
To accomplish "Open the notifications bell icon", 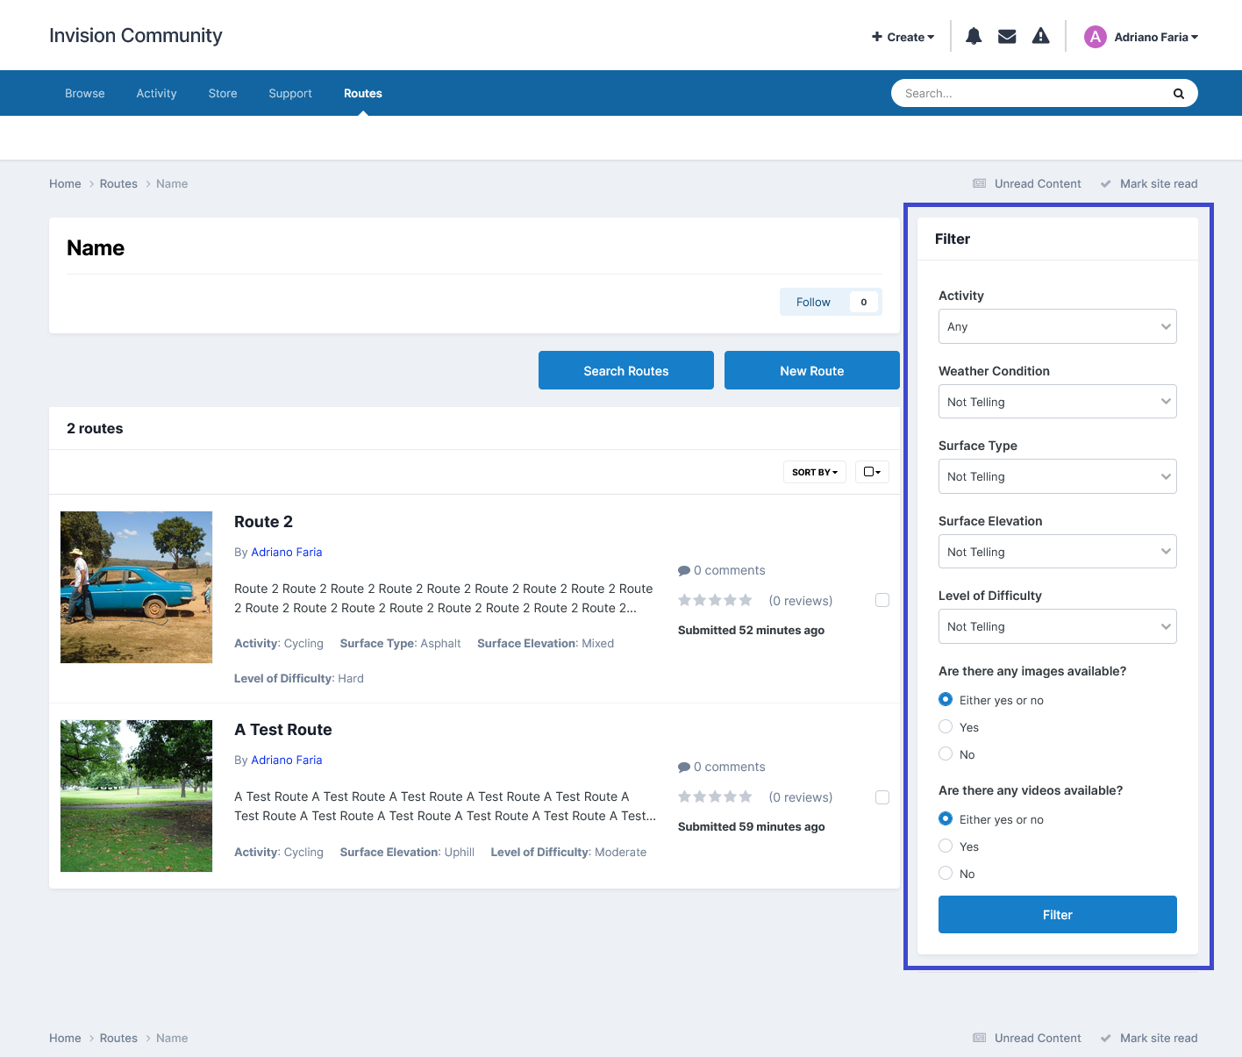I will [x=974, y=36].
